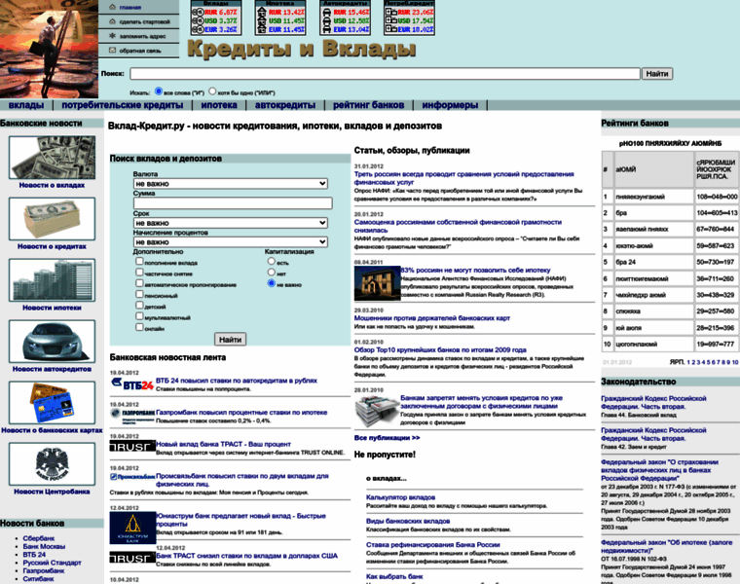Click Найти button next to top search field

click(657, 74)
